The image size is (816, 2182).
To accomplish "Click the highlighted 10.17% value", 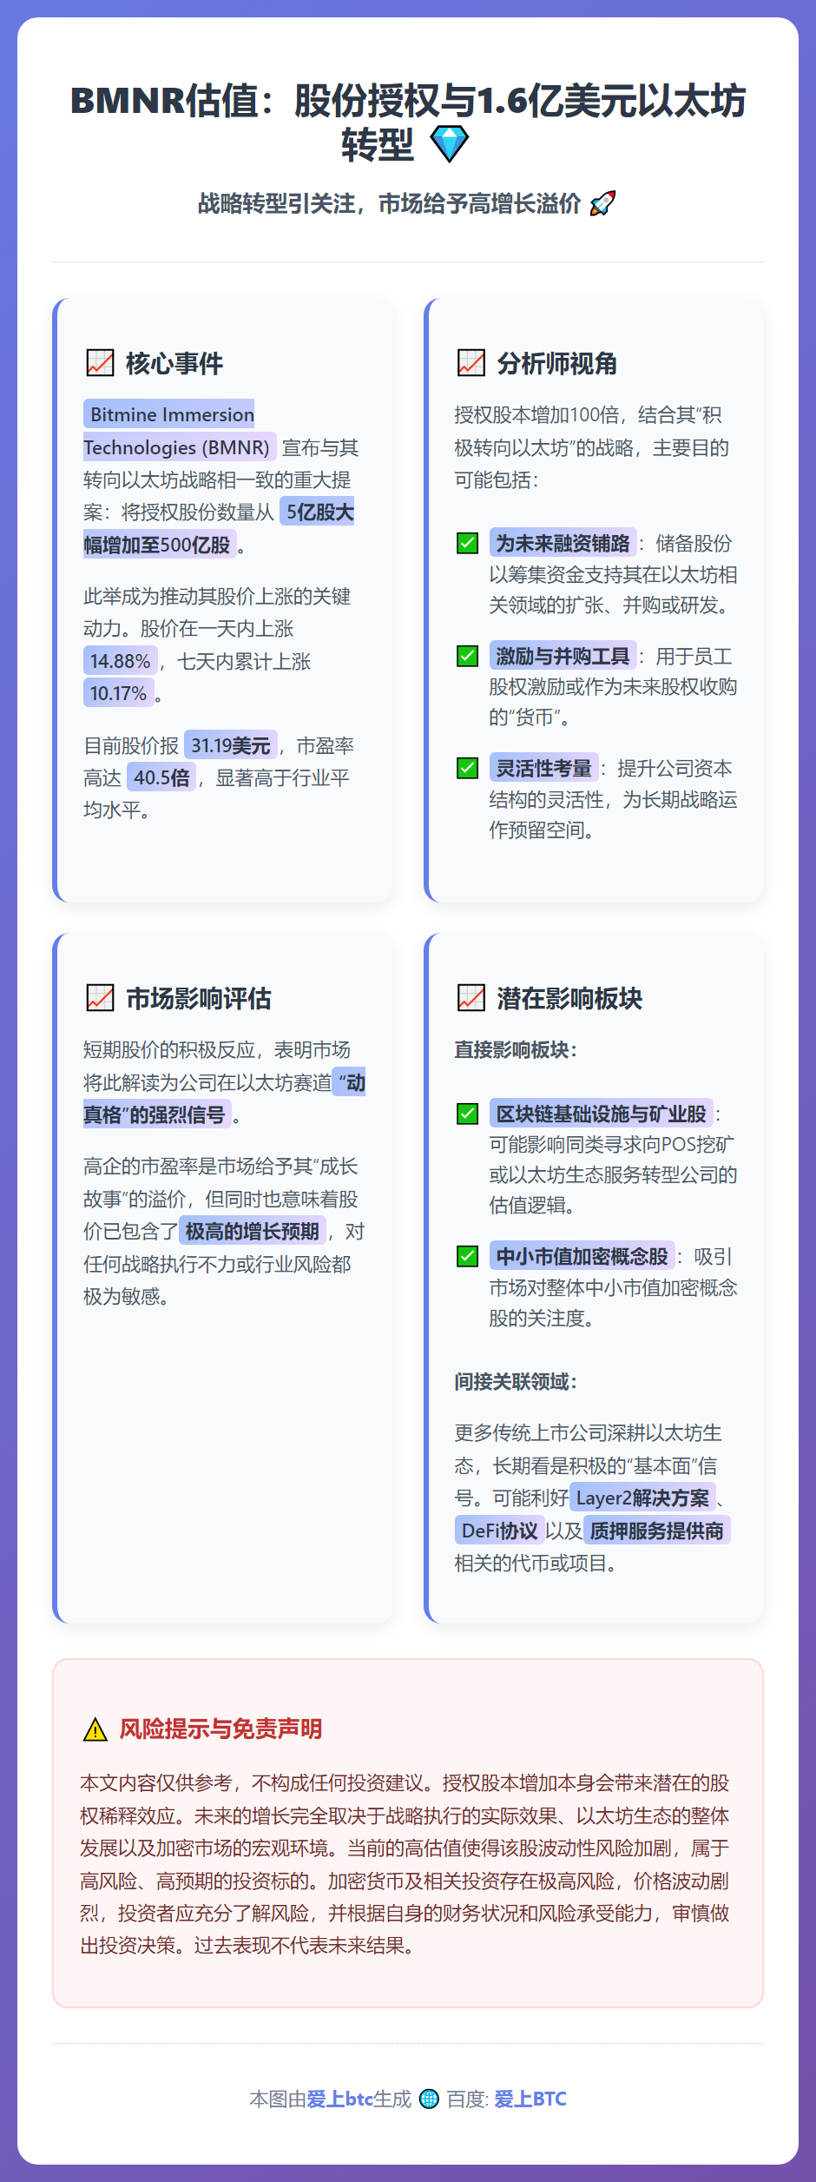I will click(119, 693).
